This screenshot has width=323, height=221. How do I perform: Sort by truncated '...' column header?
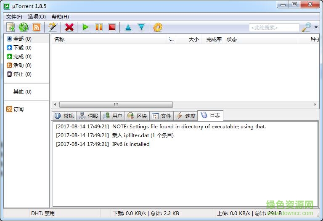pyautogui.click(x=172, y=39)
